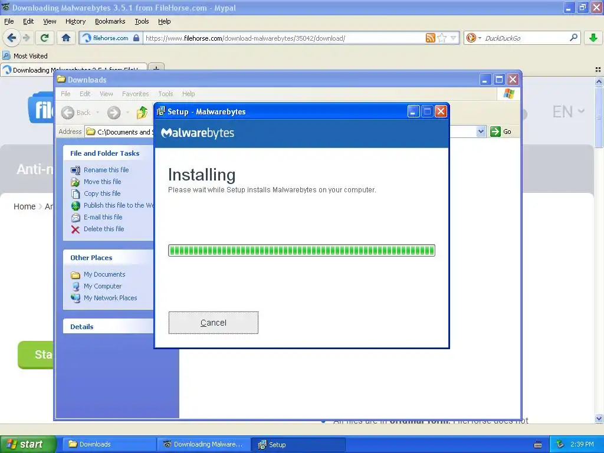Screen dimensions: 604x453
Task: Click the Windows flag logo in Downloads
Action: coord(508,94)
